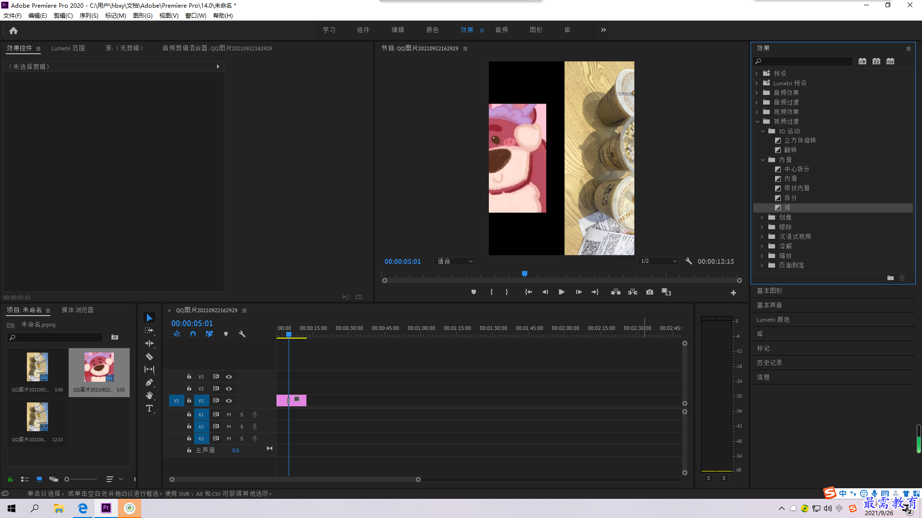Expand the 视频效果 folder
Screen dimensions: 922x518
coord(757,112)
